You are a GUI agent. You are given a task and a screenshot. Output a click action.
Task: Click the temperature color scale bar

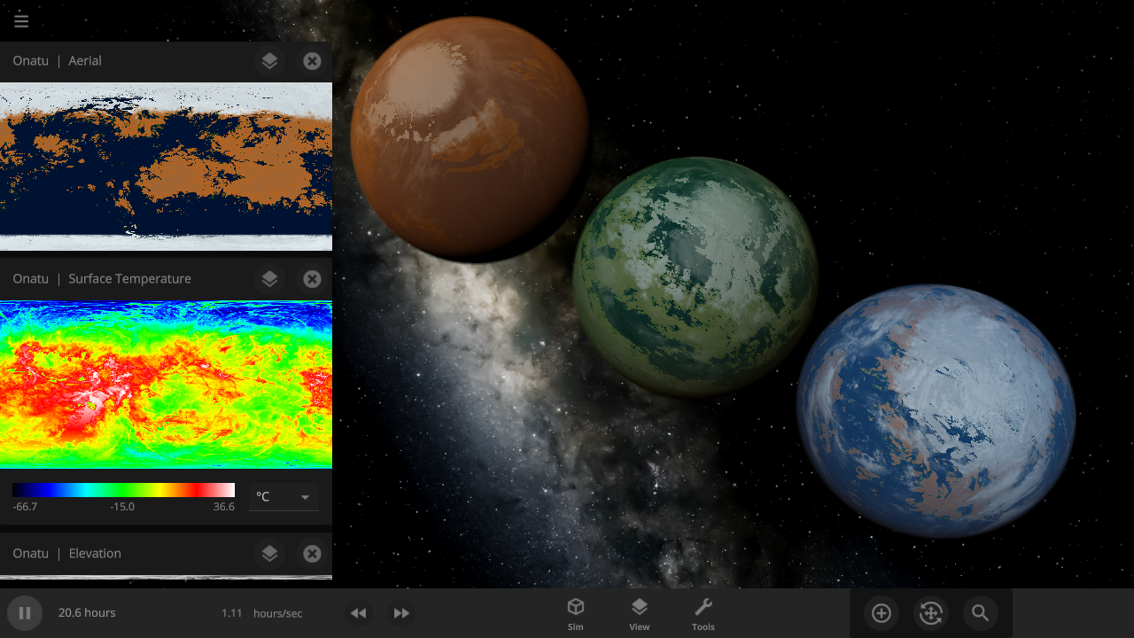pyautogui.click(x=124, y=490)
